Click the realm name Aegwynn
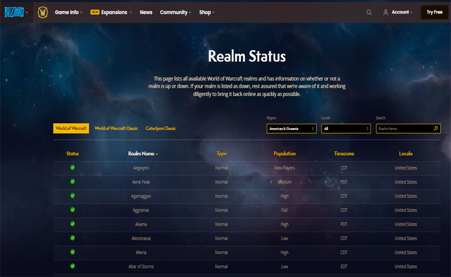 pos(141,168)
